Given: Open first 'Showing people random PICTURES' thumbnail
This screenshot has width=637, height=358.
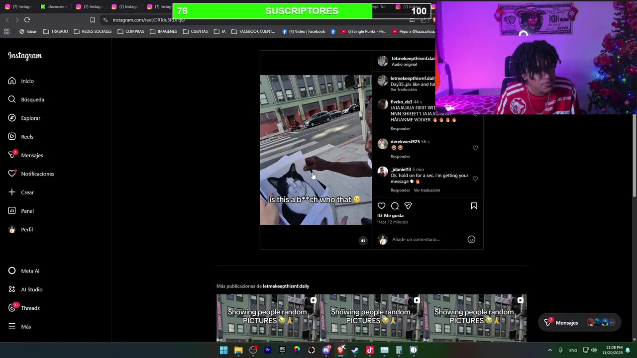Looking at the screenshot, I should [268, 318].
